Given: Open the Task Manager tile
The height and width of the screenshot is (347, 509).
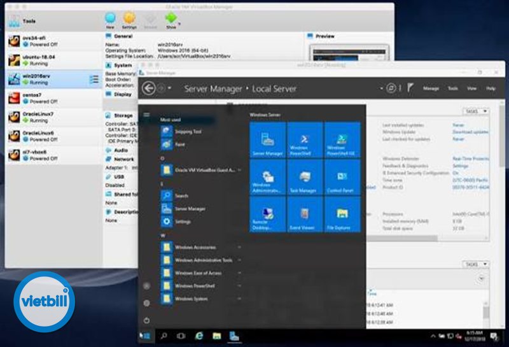Looking at the screenshot, I should point(305,177).
